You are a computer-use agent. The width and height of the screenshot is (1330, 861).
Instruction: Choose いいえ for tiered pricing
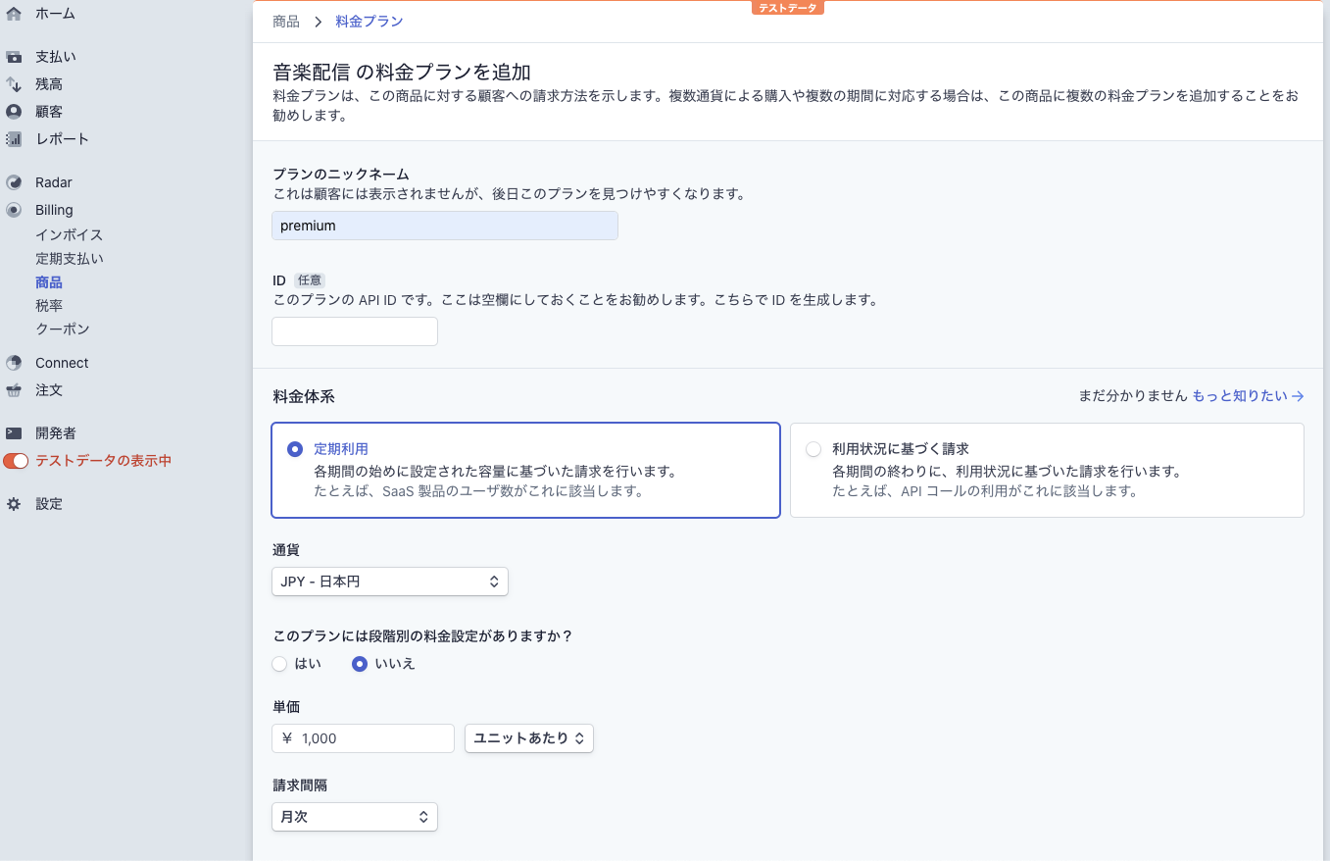point(360,664)
